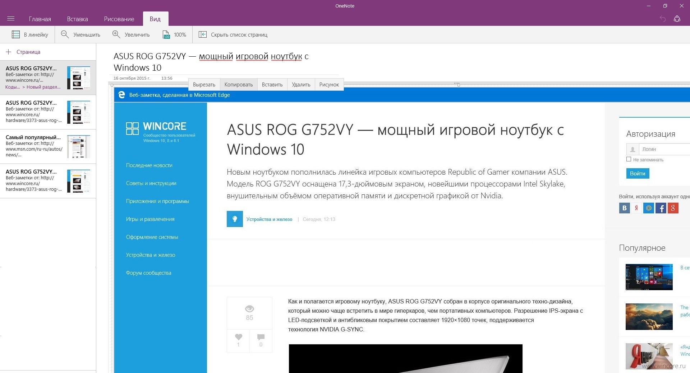Click the page title ASUS ROG G752VY
This screenshot has width=690, height=373.
[x=211, y=62]
